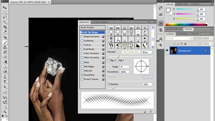Screen dimensions: 215x121
Task: Enable Shape Dynamics checkbox
Action: (x=82, y=37)
